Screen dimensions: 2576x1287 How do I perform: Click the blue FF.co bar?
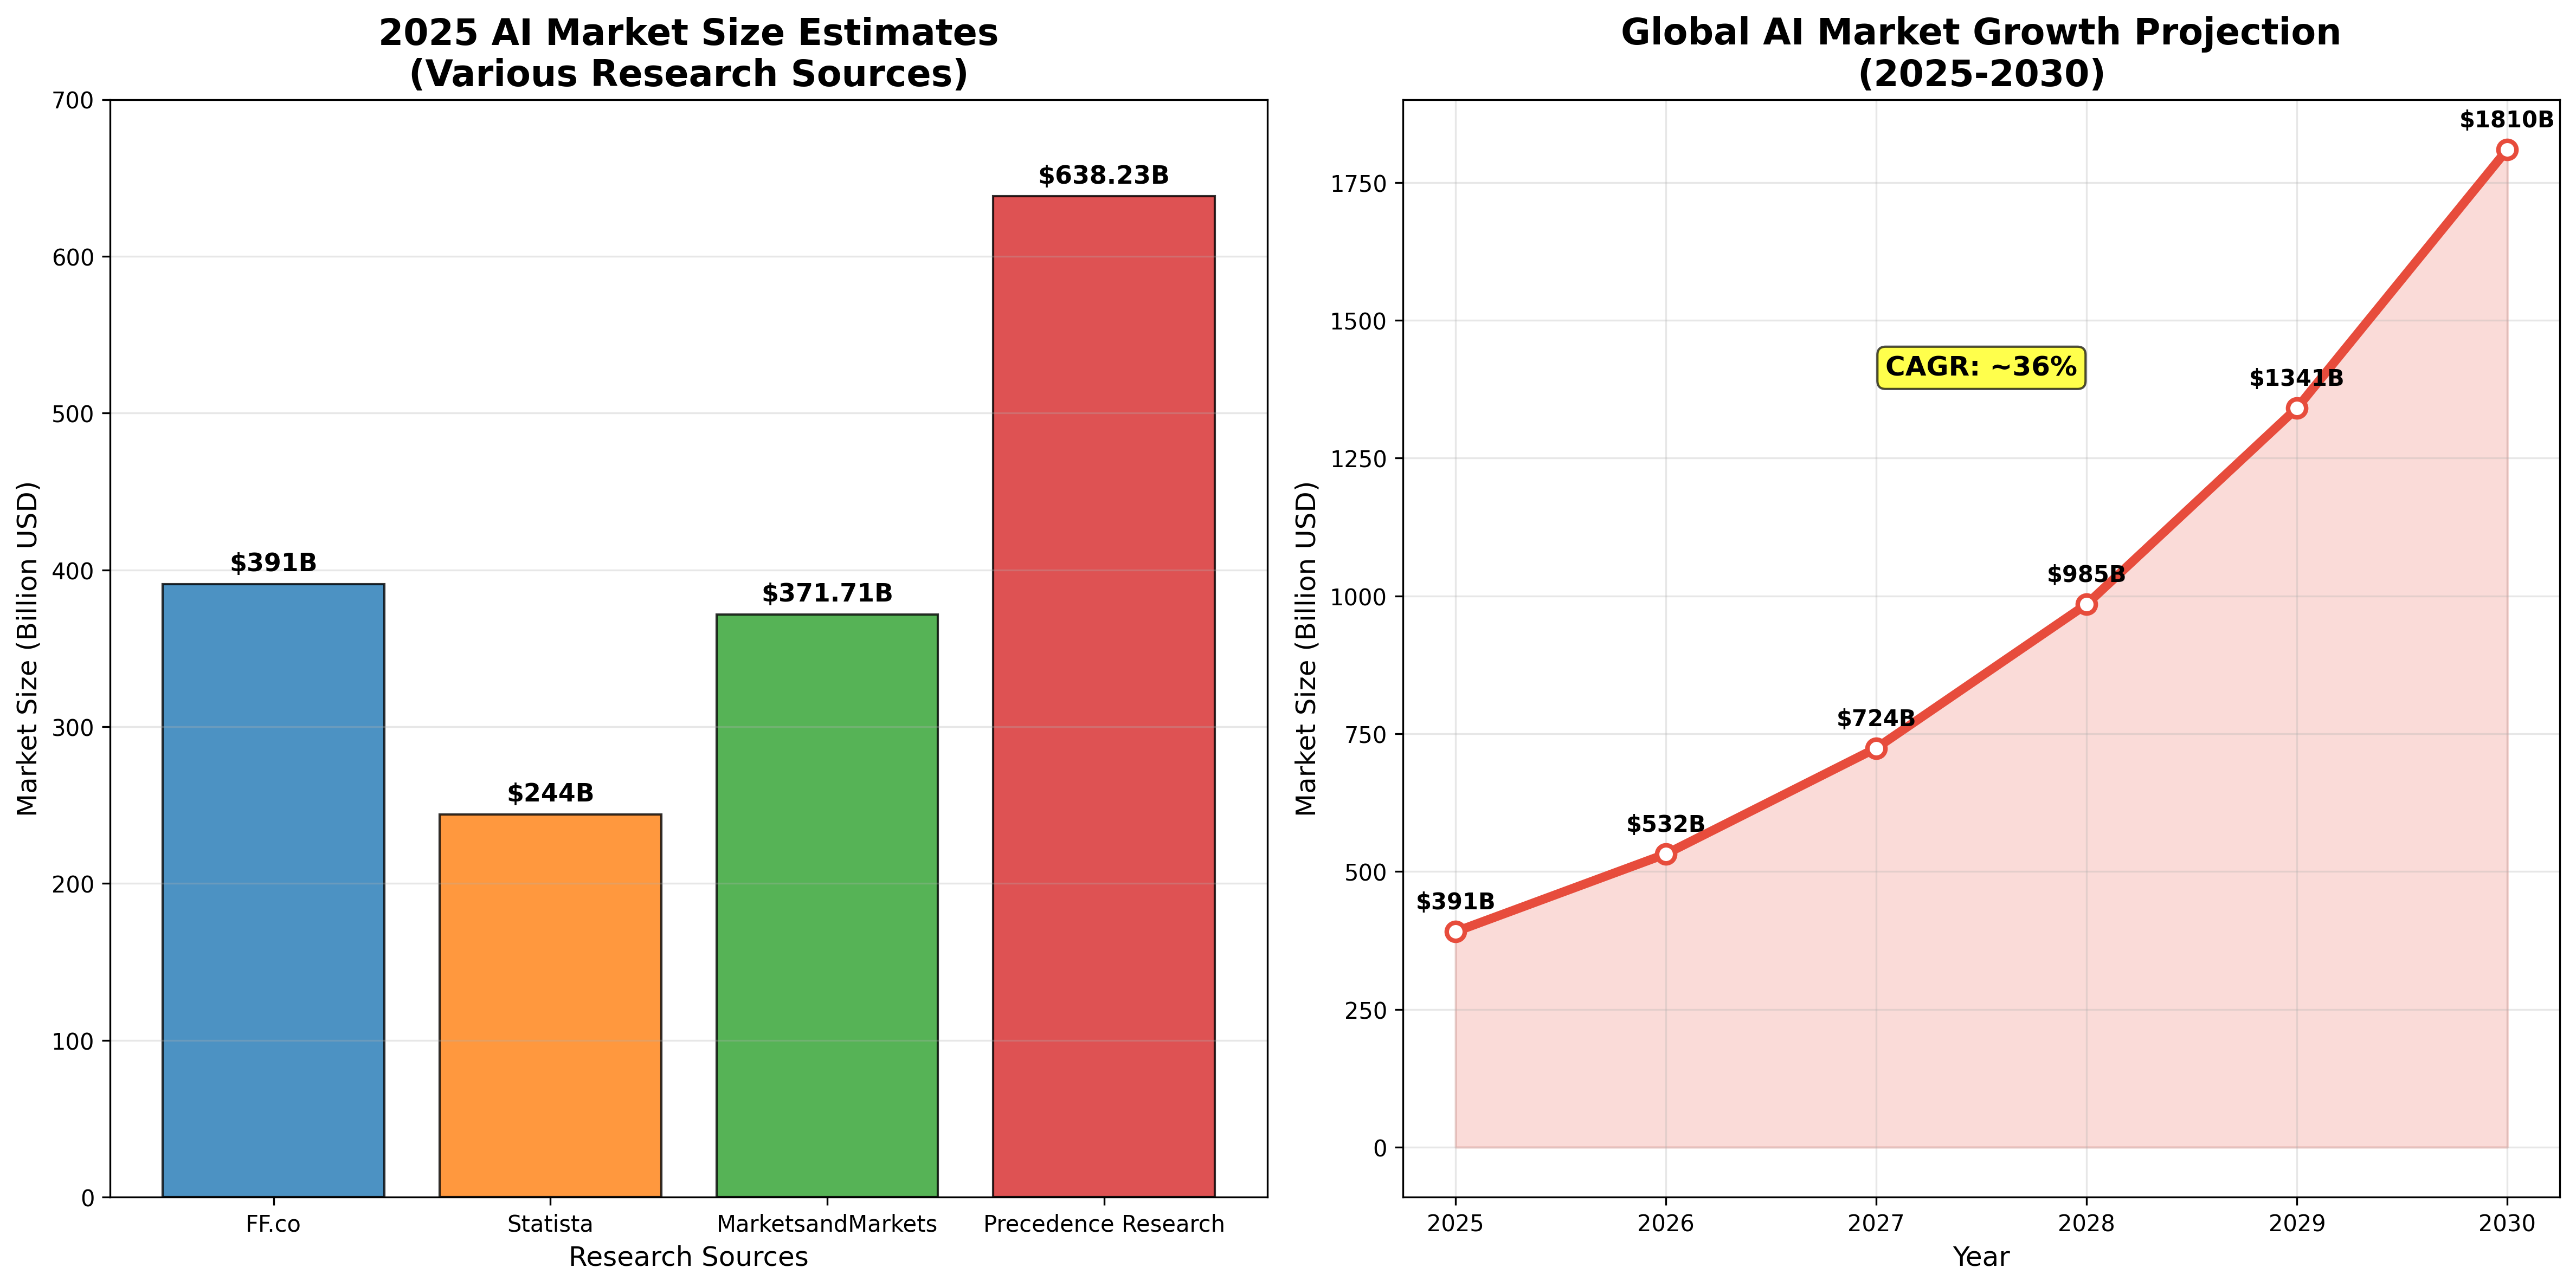coord(273,890)
